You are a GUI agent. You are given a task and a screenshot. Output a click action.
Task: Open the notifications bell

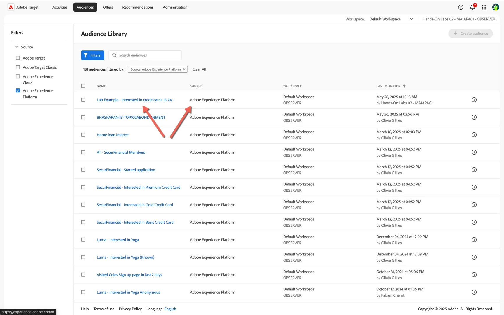tap(473, 7)
